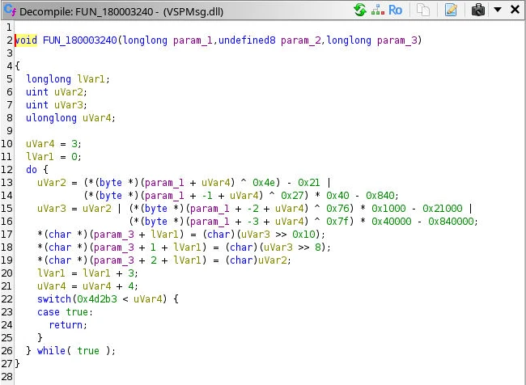Click param_3 in the function signature
Image resolution: width=526 pixels, height=385 pixels.
(x=397, y=40)
